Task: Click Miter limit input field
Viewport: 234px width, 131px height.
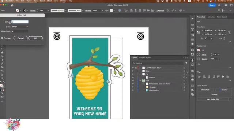Action: [x=20, y=31]
